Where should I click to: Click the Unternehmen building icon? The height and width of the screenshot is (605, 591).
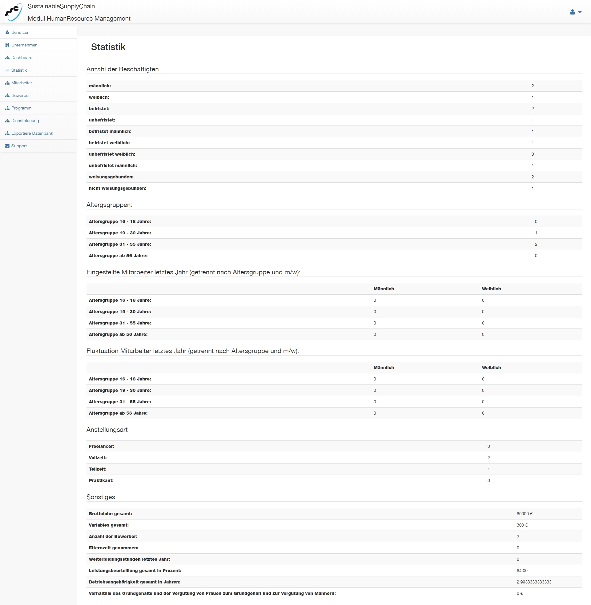(x=7, y=45)
